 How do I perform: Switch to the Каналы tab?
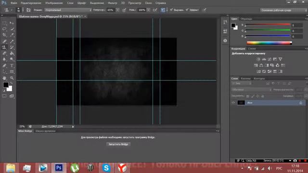(x=245, y=78)
